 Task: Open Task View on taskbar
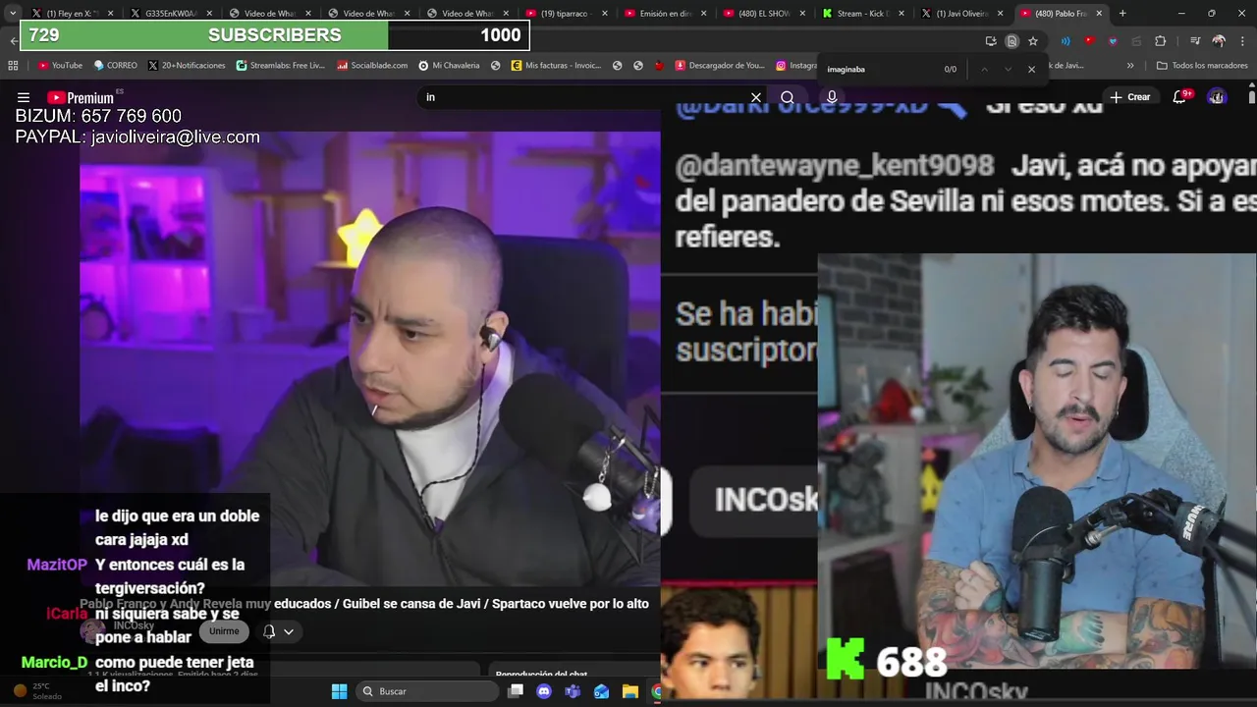tap(516, 691)
